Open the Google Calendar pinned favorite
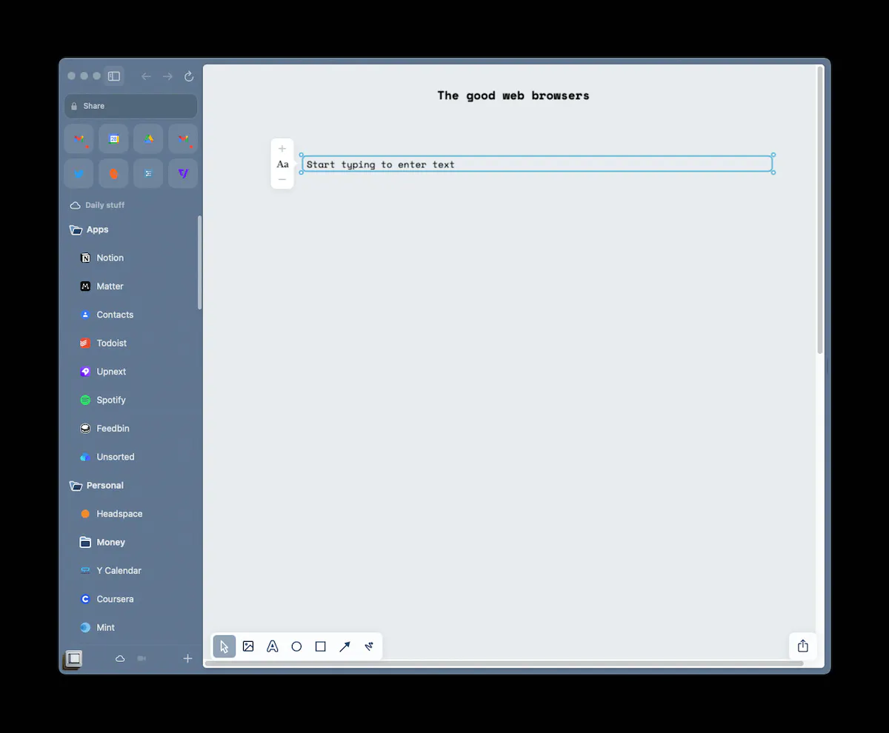Viewport: 889px width, 733px height. [114, 138]
